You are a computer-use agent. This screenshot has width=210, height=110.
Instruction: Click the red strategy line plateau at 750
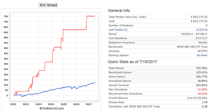pos(91,16)
